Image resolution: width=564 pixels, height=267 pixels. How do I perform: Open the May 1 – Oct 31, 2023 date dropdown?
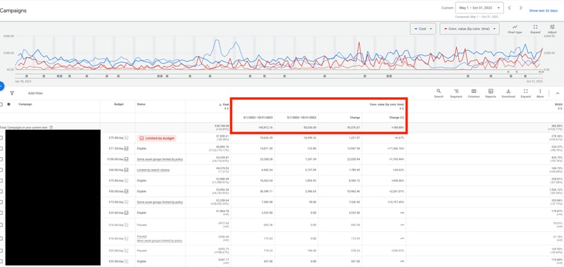point(479,8)
